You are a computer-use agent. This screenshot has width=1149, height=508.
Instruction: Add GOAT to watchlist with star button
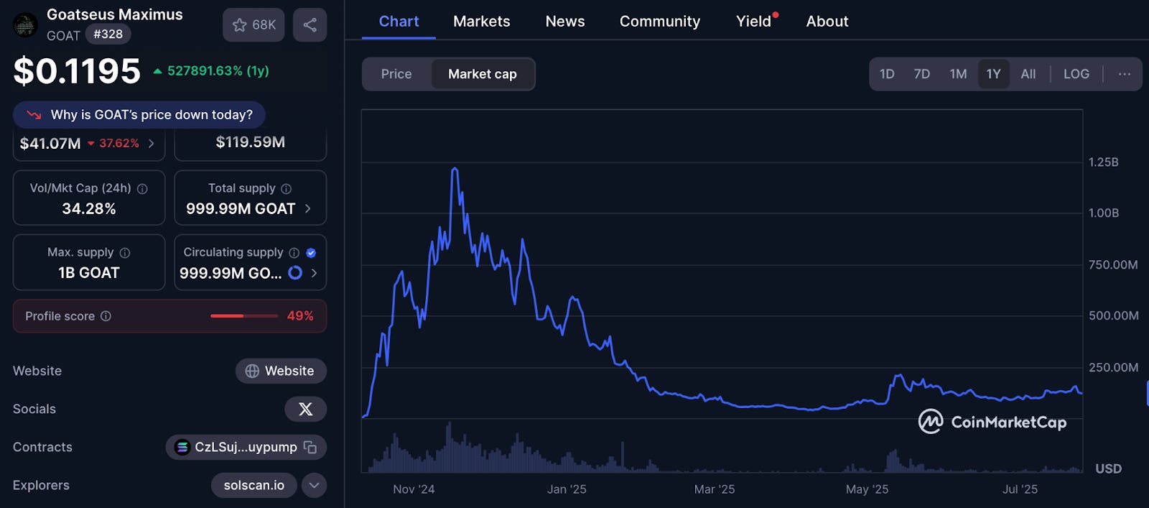pyautogui.click(x=253, y=25)
